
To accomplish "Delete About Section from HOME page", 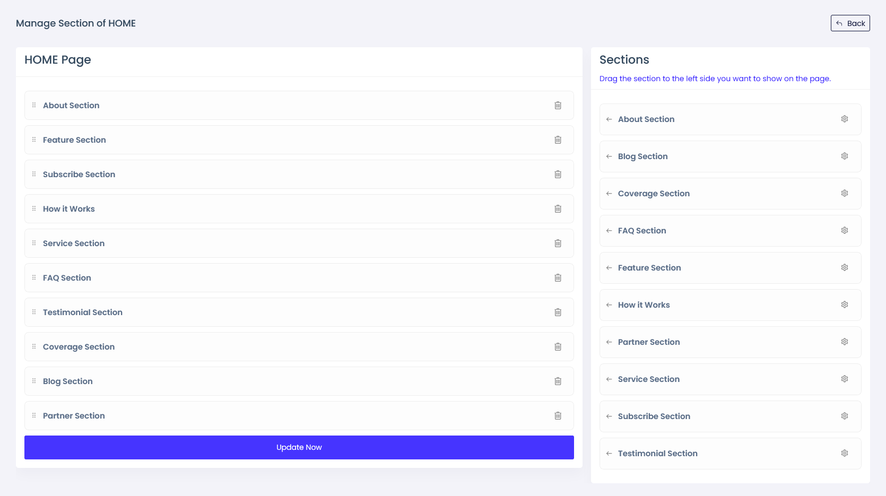I will [558, 106].
